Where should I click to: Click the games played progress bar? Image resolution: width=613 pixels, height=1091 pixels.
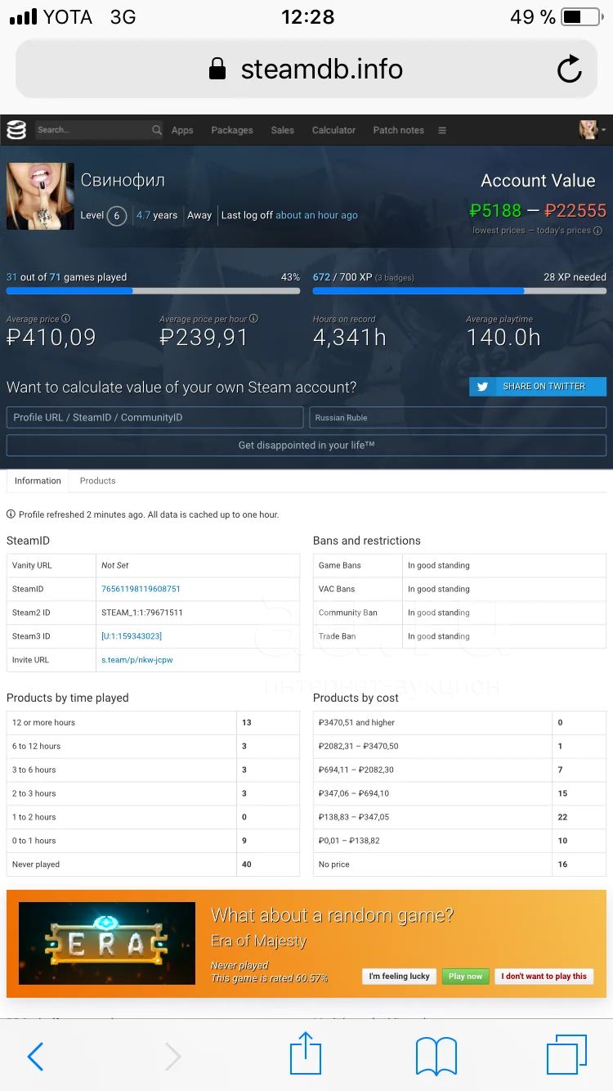(153, 290)
